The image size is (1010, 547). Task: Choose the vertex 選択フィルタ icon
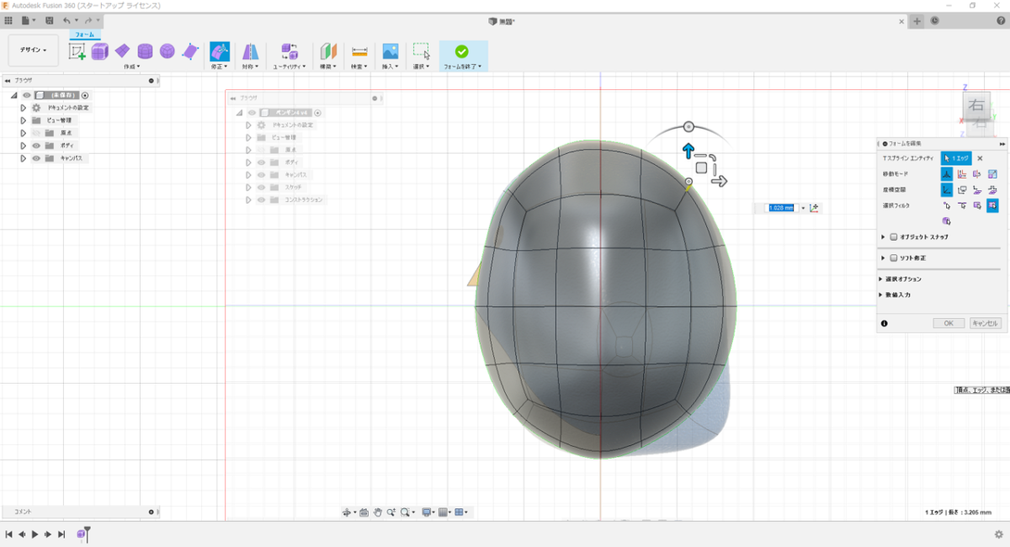[x=946, y=205]
